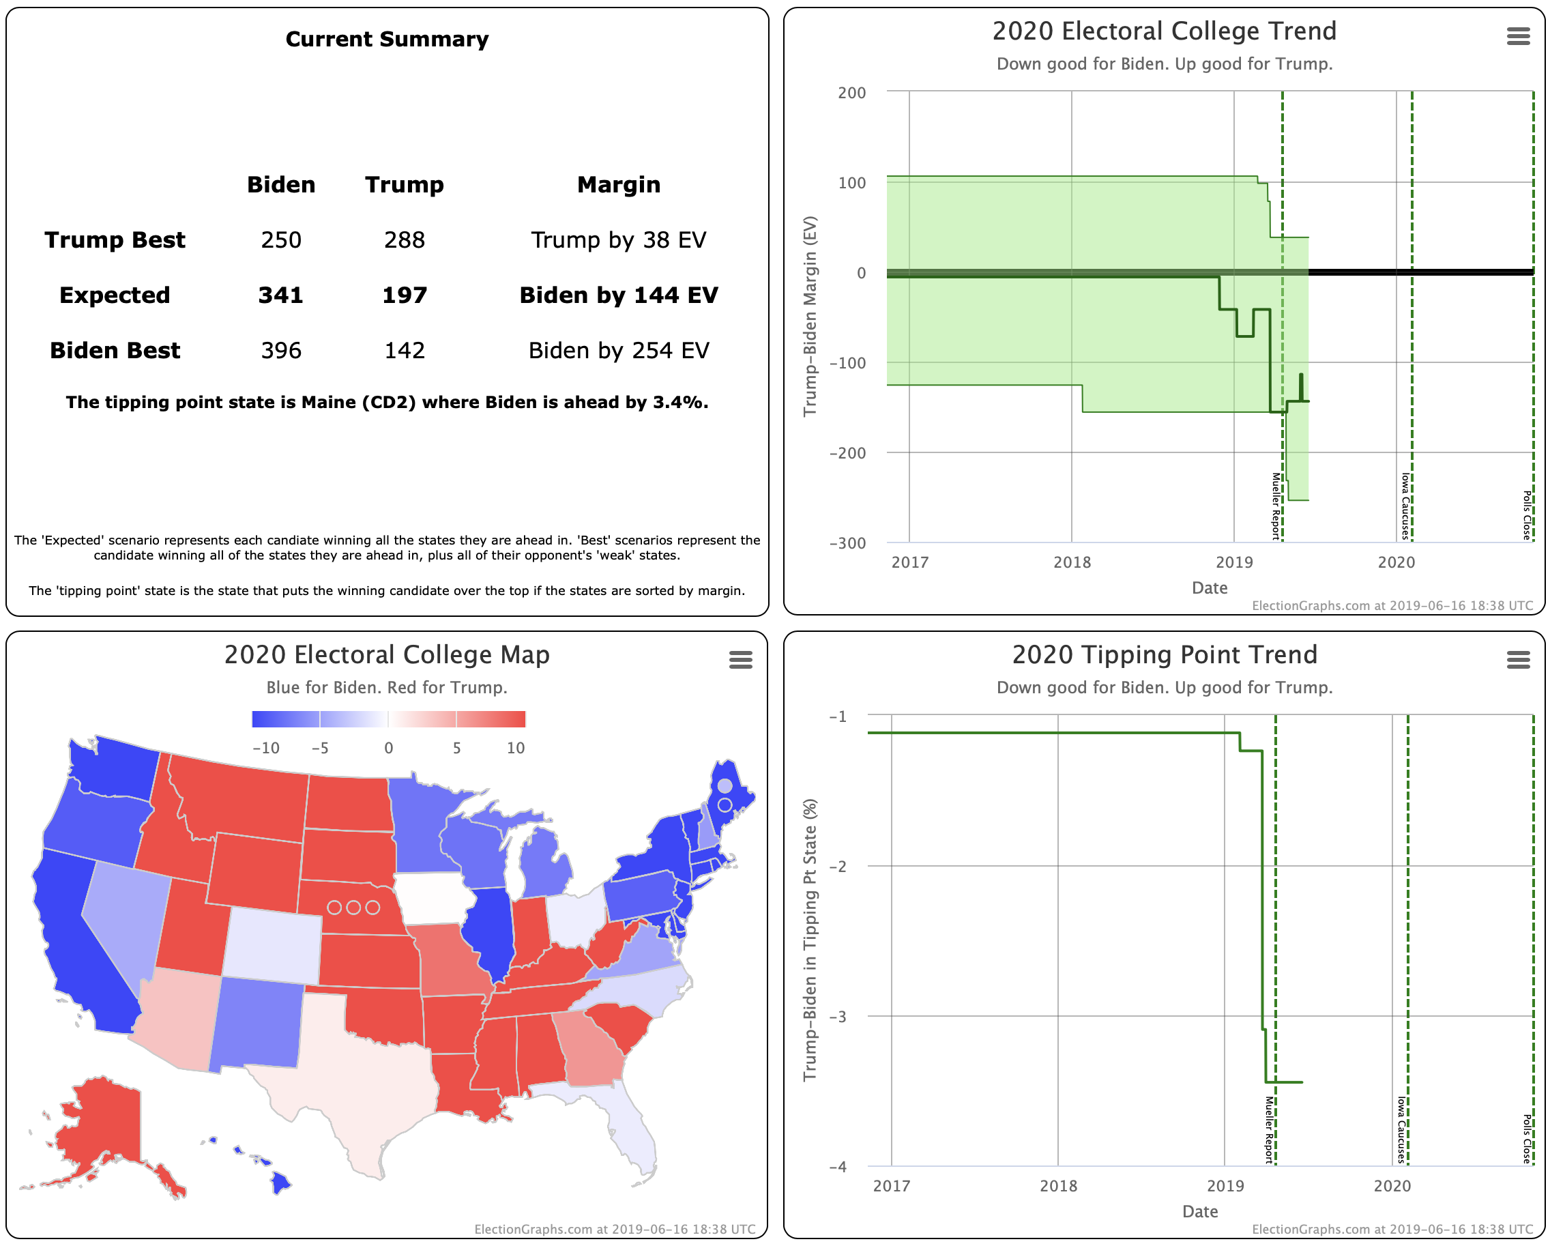Viewport: 1550px width, 1246px height.
Task: Click Iowa Caucuses marker in Tipping Point Trend
Action: [1402, 1129]
